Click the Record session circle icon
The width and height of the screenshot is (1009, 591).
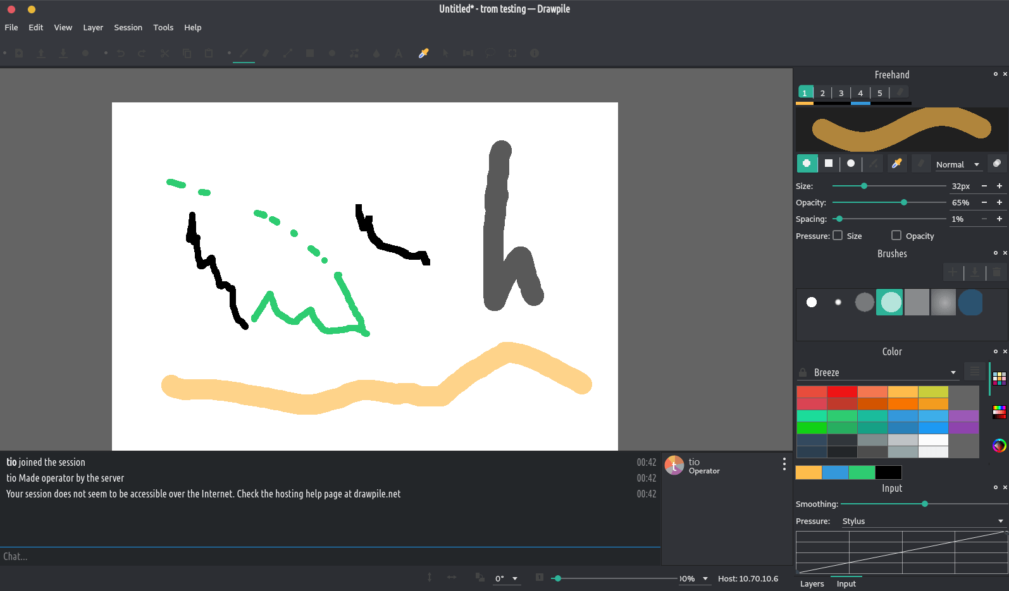click(x=85, y=53)
